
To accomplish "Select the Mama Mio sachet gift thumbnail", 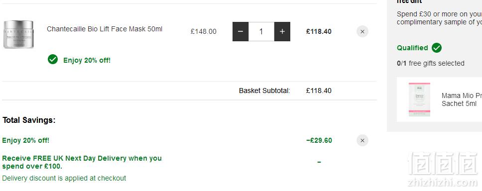I will coord(419,99).
